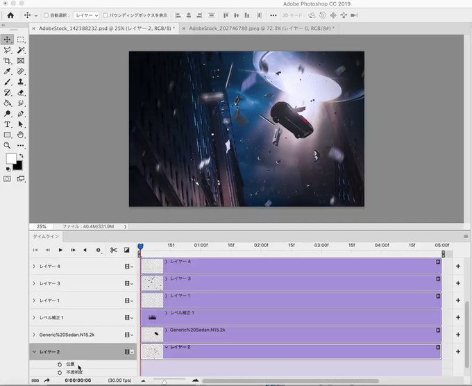Split clip at playhead with scissors
Viewport: 472px width, 386px height.
[113, 250]
